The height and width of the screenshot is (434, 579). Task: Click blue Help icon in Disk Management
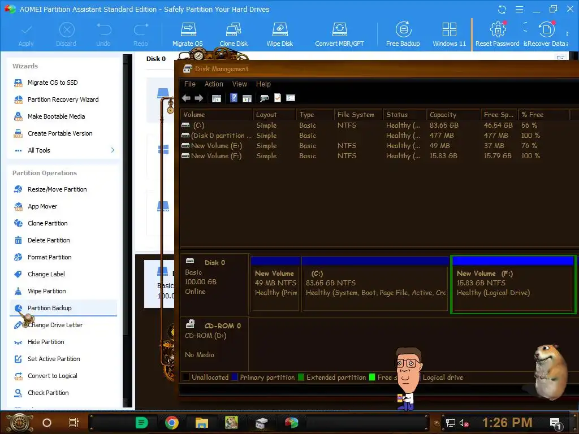(x=234, y=98)
